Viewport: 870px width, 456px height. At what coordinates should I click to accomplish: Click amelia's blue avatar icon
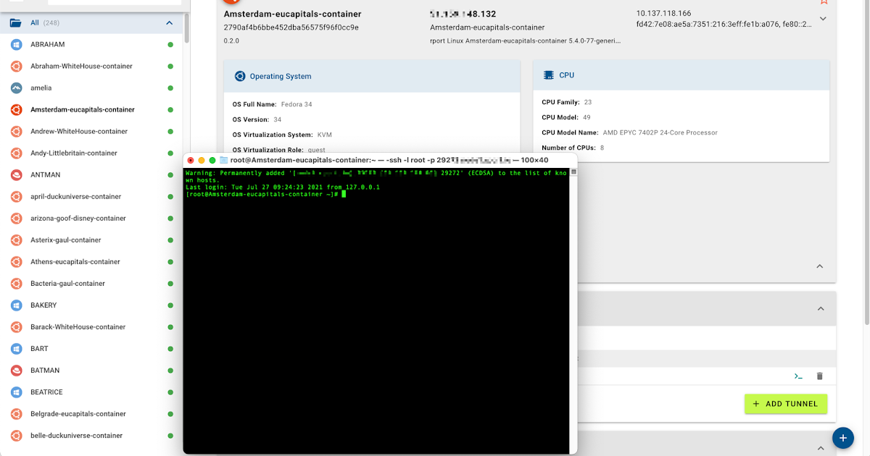15,88
